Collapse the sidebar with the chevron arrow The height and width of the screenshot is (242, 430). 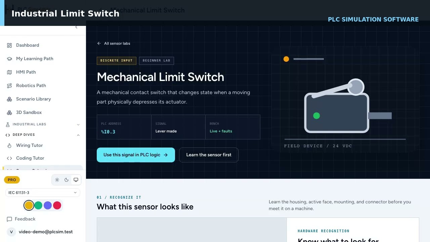pyautogui.click(x=76, y=27)
